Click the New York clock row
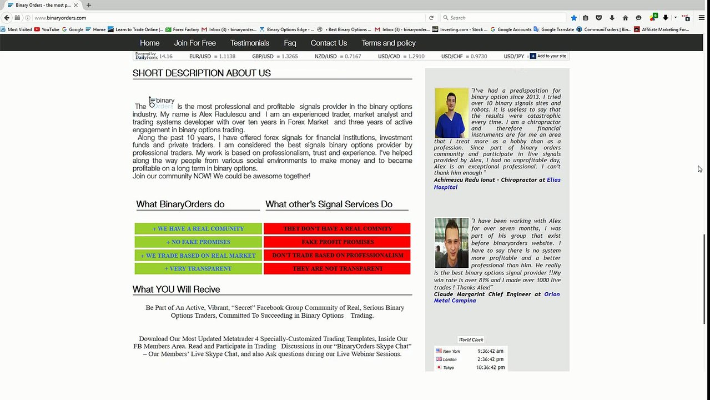The image size is (710, 400). click(x=470, y=351)
